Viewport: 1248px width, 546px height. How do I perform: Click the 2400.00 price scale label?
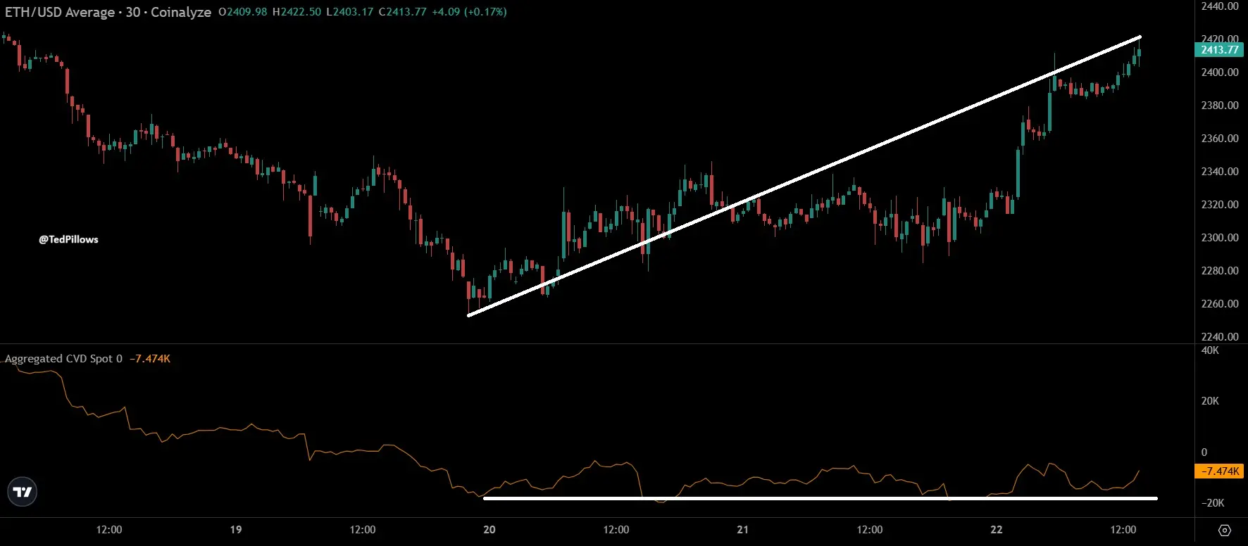(1220, 72)
